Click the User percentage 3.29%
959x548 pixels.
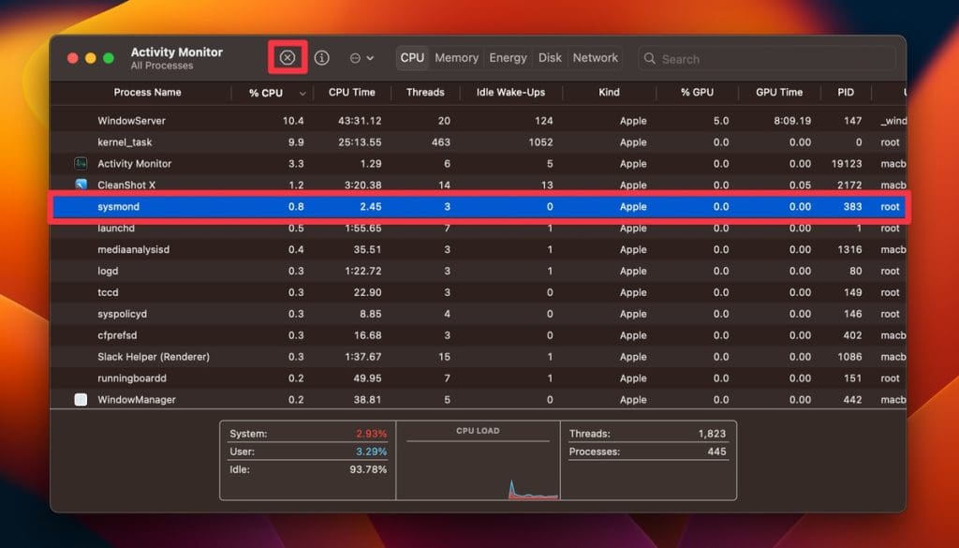pyautogui.click(x=371, y=452)
